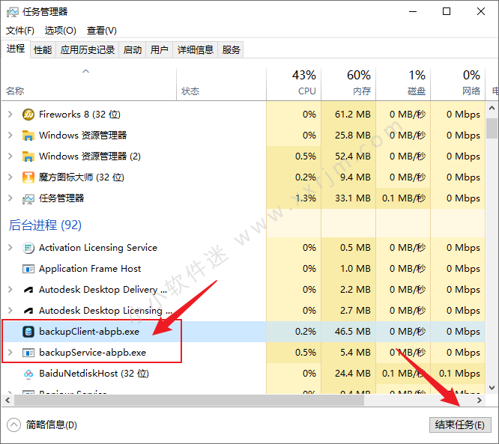
Task: Click the Windows 资源管理器 (2) folder icon
Action: pyautogui.click(x=28, y=156)
